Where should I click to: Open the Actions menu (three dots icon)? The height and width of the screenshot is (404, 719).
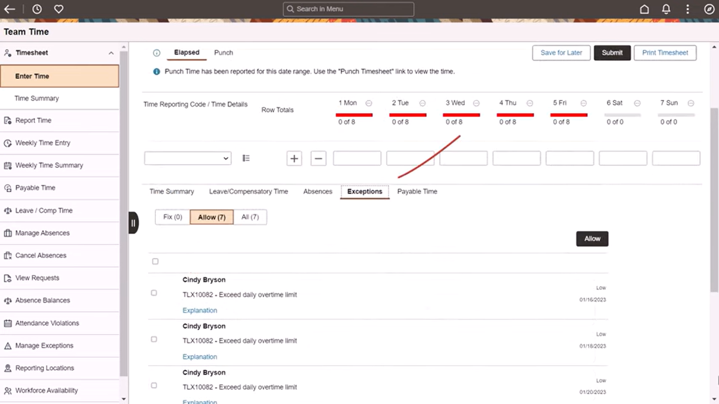[687, 9]
